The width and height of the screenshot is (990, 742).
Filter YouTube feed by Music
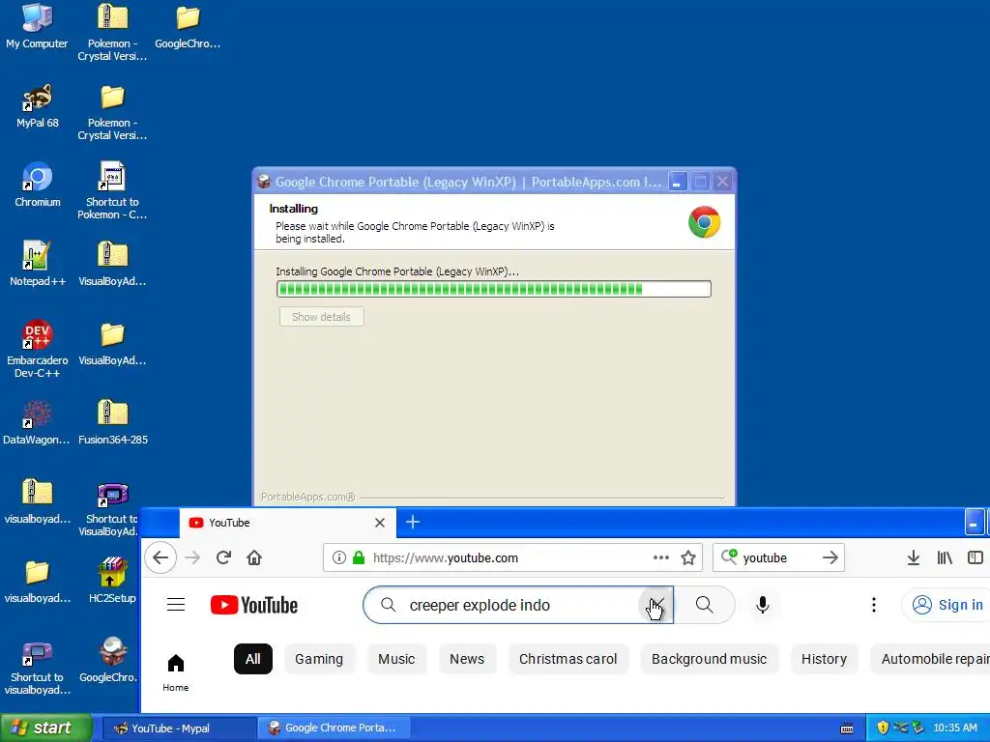pyautogui.click(x=396, y=659)
